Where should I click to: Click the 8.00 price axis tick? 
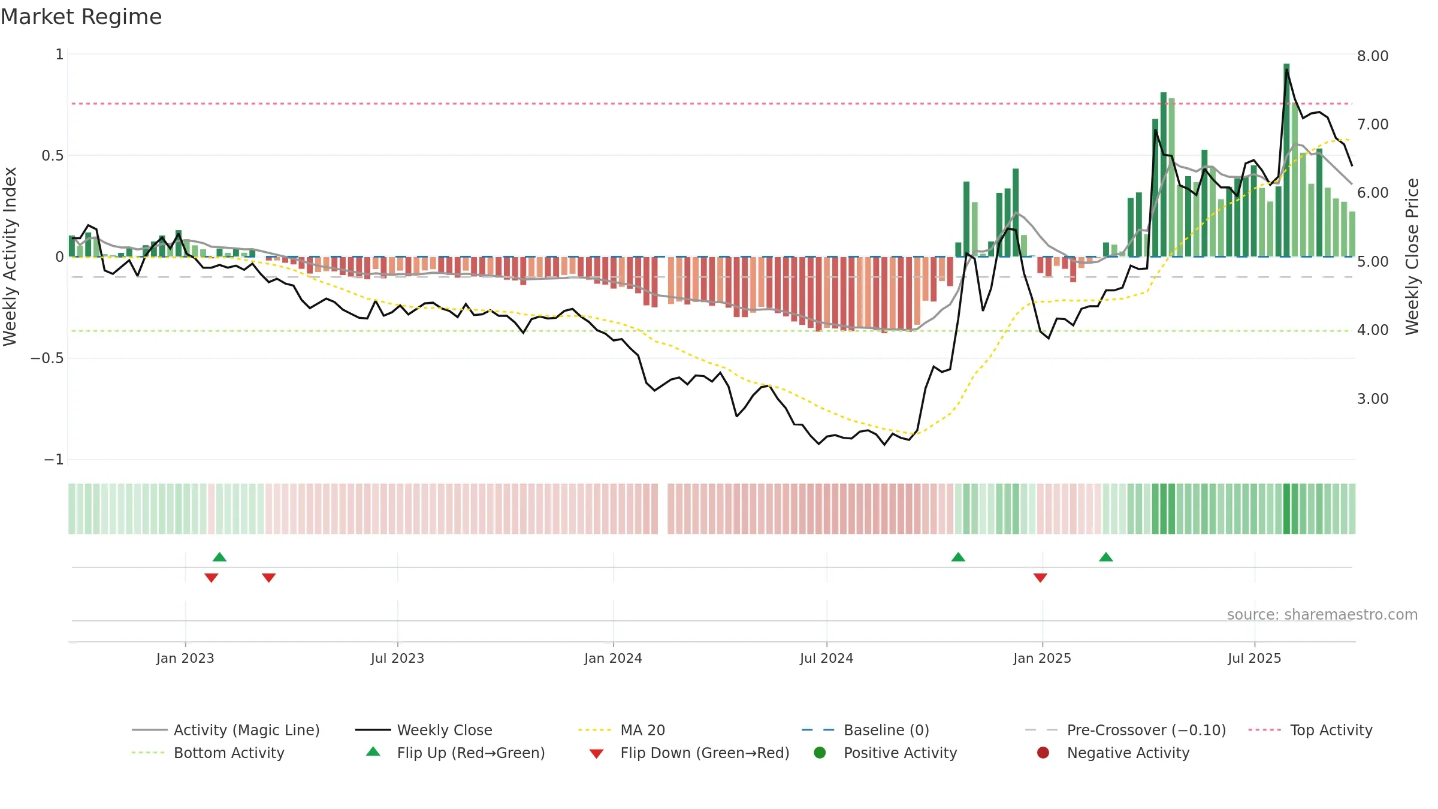1373,56
